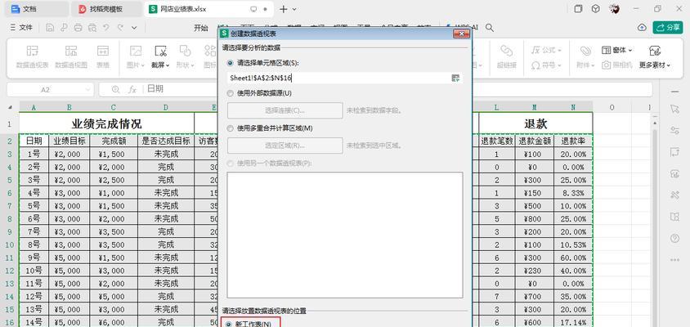This screenshot has height=327, width=690.
Task: Close the 创建数据透视表 dialog
Action: point(462,34)
